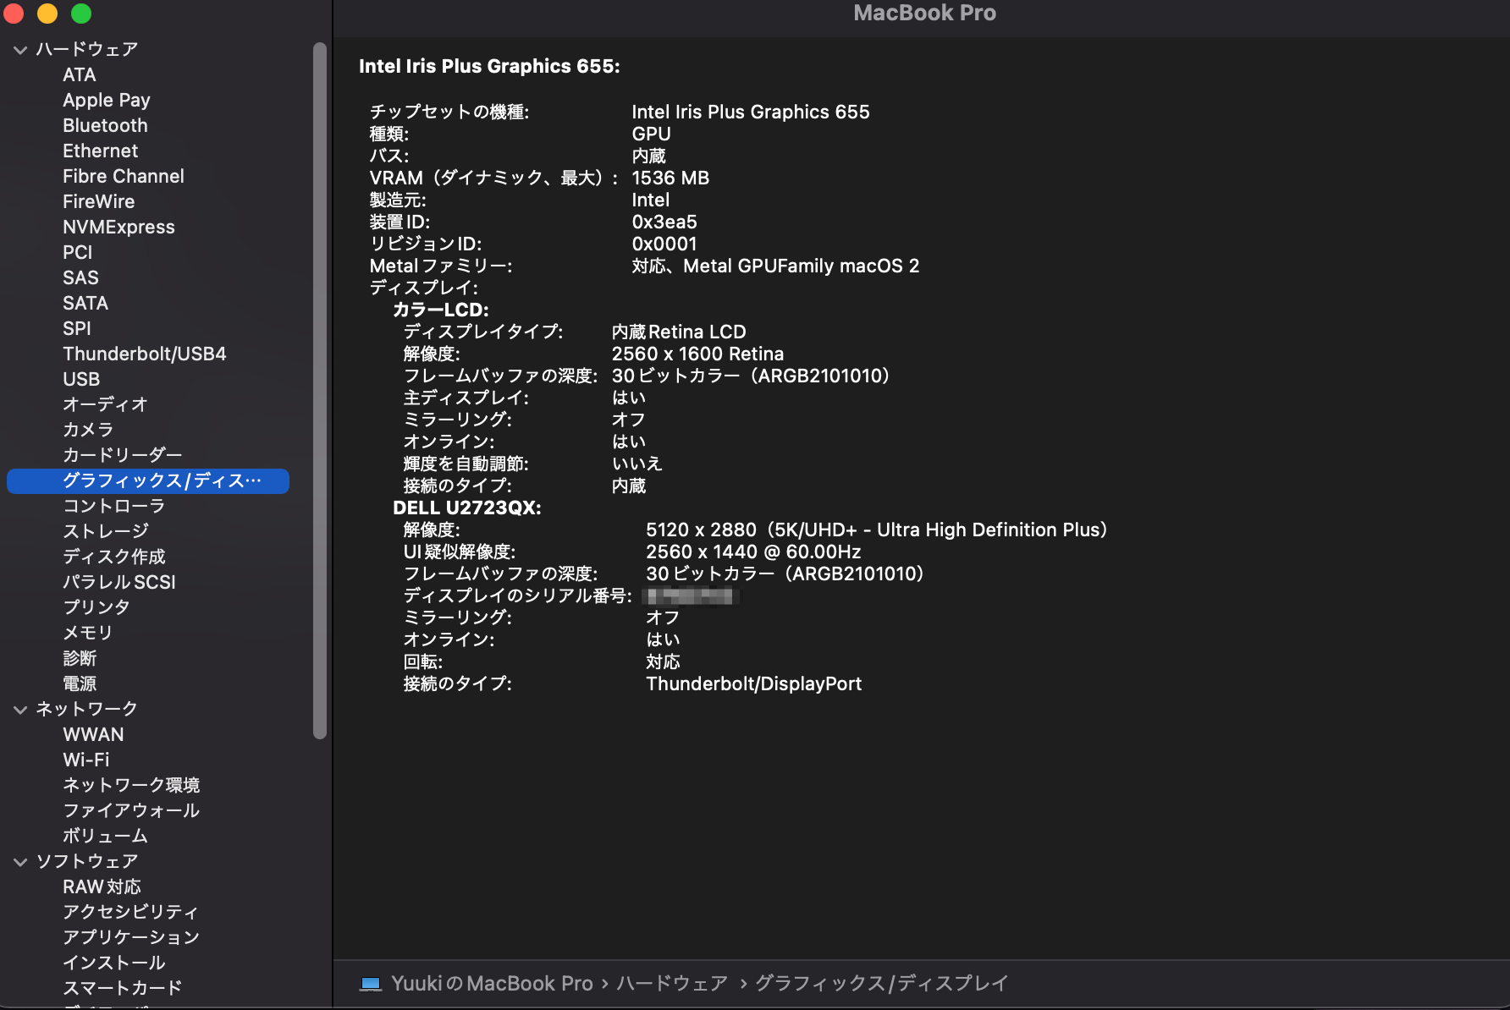Select プリンタ in the sidebar
Image resolution: width=1510 pixels, height=1010 pixels.
point(96,608)
